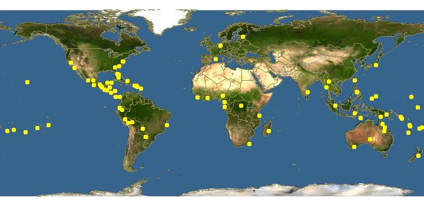Select the yellow dot in Germany
Screen dimensions: 424x212
coord(220,46)
